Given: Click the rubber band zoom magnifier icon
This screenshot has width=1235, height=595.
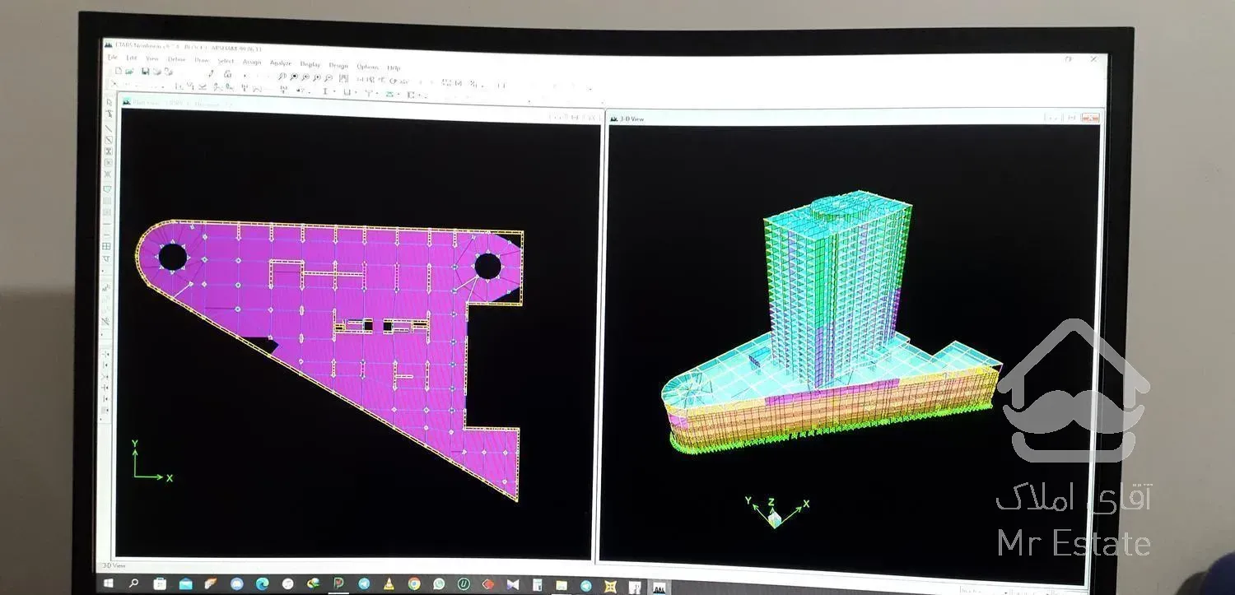Looking at the screenshot, I should tap(282, 77).
